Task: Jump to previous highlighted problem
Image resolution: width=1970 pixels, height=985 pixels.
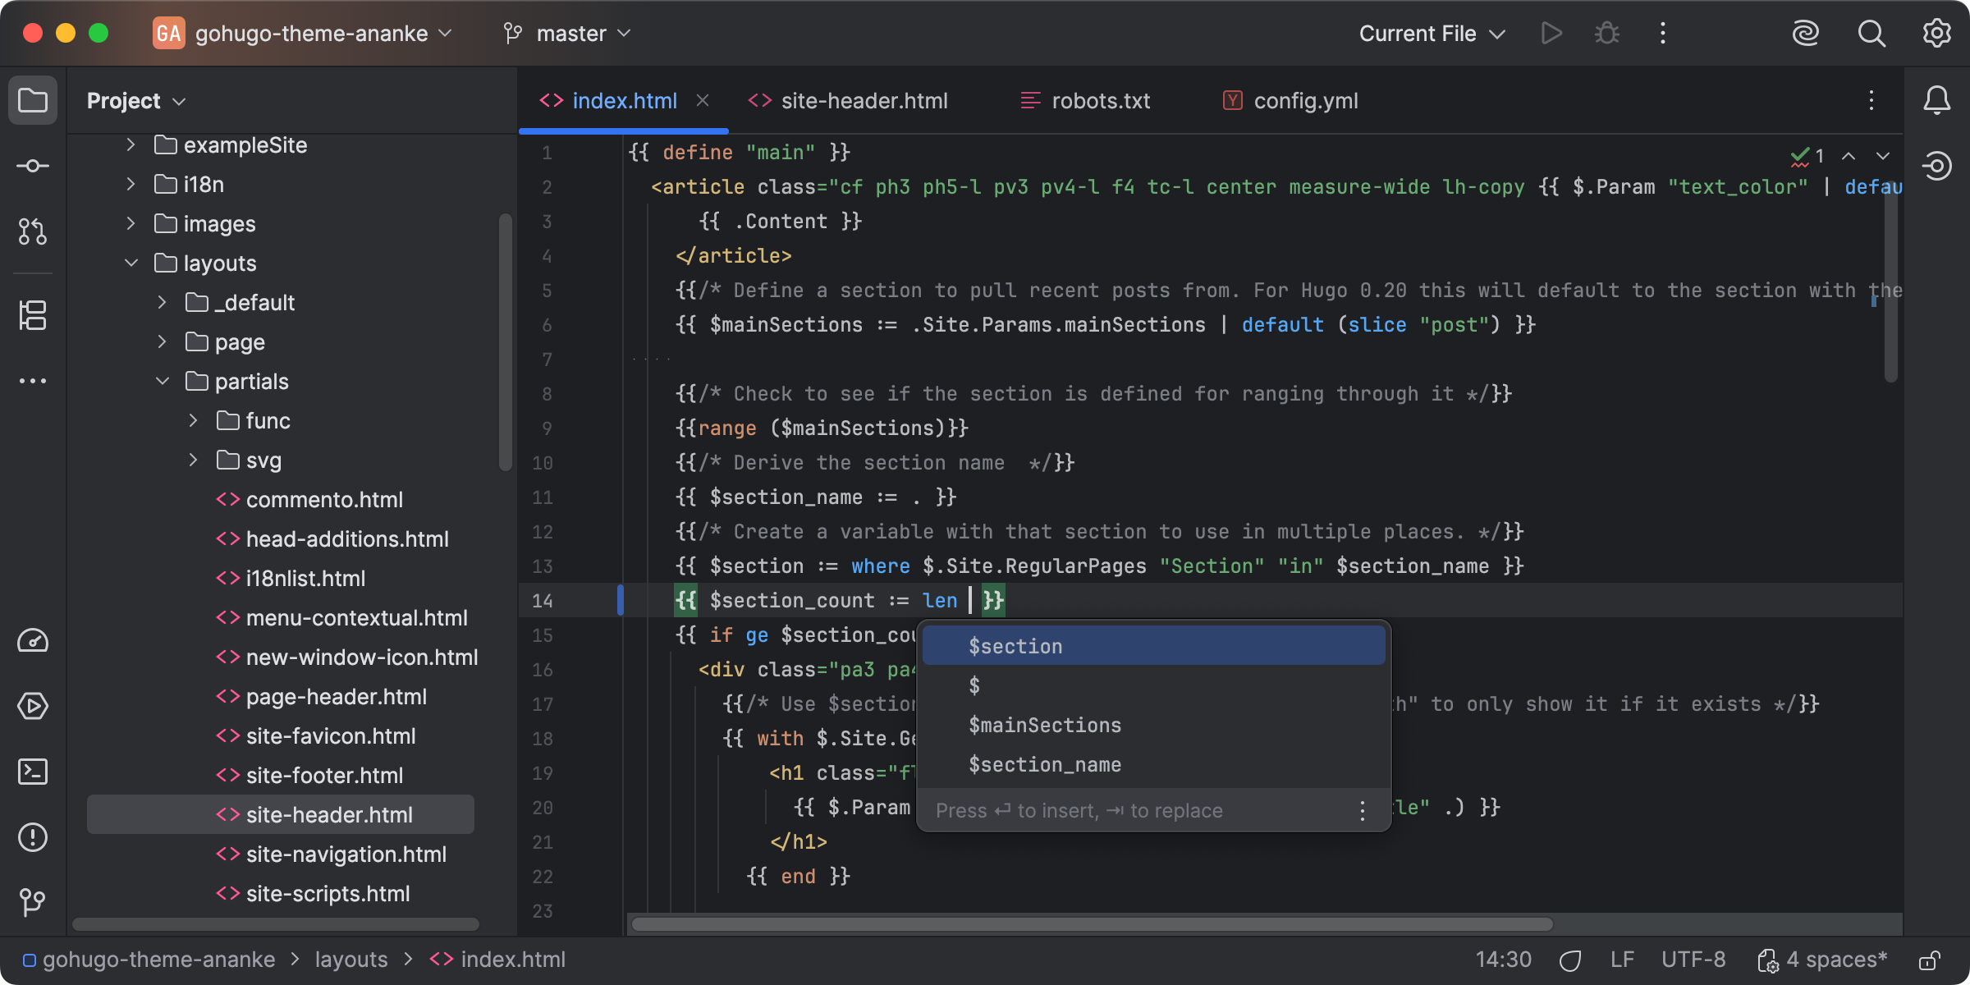Action: pyautogui.click(x=1849, y=156)
